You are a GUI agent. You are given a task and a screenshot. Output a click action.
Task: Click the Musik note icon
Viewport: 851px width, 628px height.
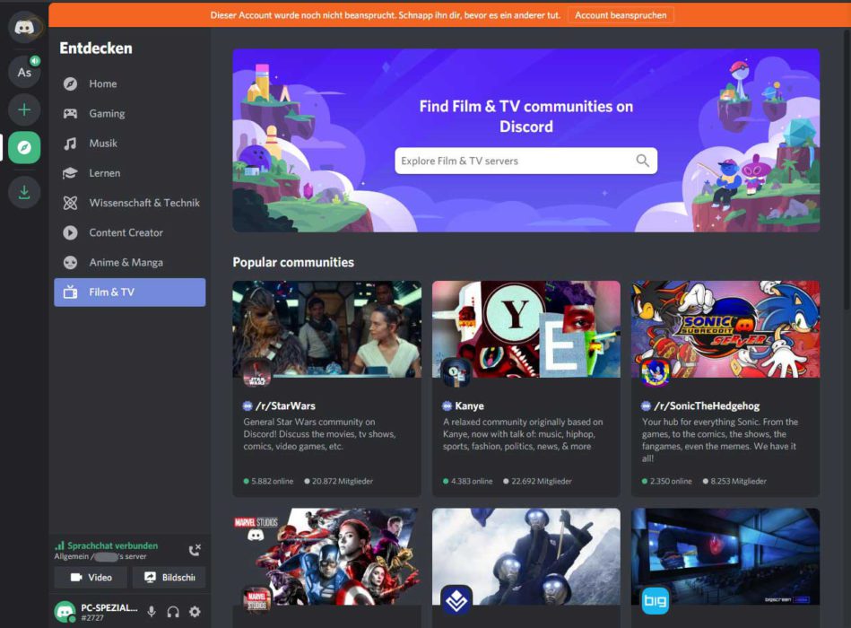(x=72, y=143)
